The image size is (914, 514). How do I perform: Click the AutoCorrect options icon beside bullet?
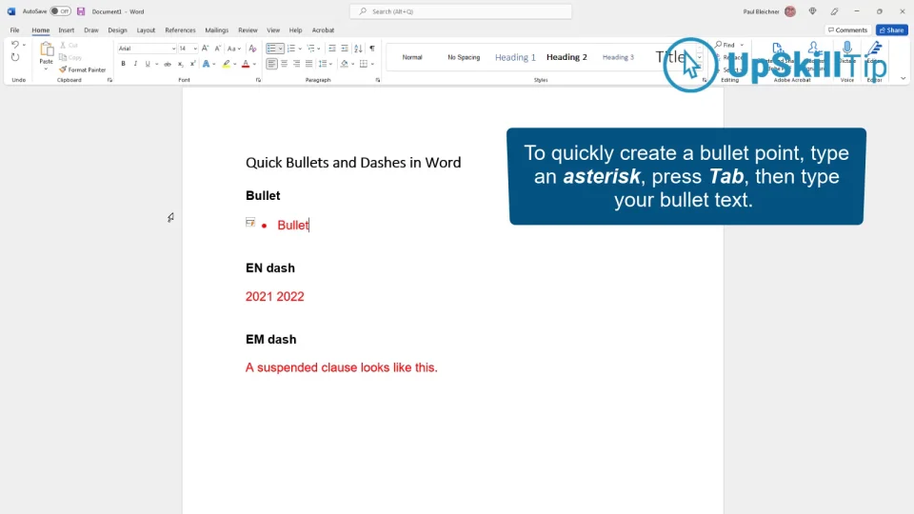(x=250, y=222)
